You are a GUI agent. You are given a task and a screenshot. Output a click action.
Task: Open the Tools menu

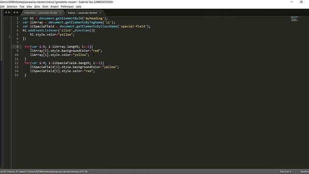(45, 6)
